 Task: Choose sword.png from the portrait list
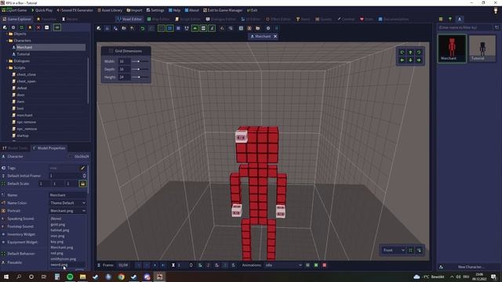(x=67, y=265)
